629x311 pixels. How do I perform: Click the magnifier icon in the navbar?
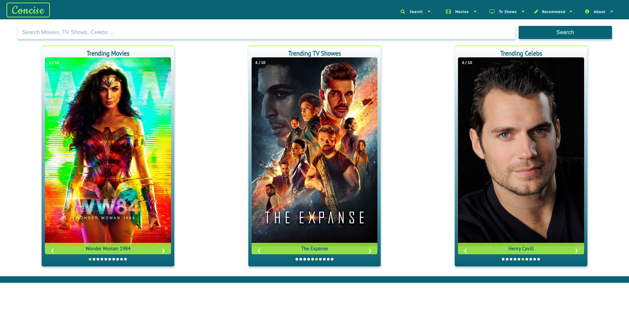point(403,11)
